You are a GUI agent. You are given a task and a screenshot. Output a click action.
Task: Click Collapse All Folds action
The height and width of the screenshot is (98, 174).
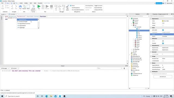[x=98, y=10]
